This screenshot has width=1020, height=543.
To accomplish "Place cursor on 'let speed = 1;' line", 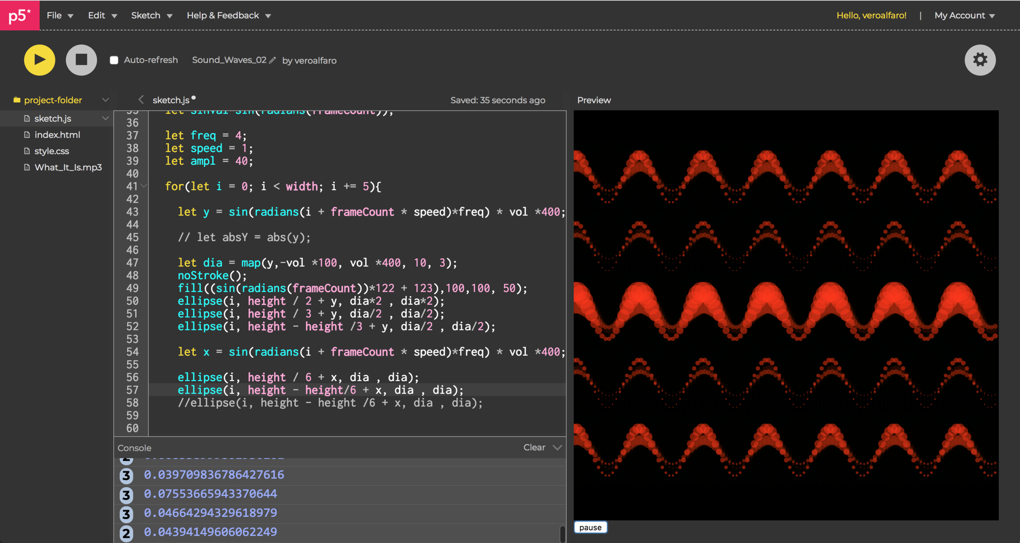I will pyautogui.click(x=209, y=148).
